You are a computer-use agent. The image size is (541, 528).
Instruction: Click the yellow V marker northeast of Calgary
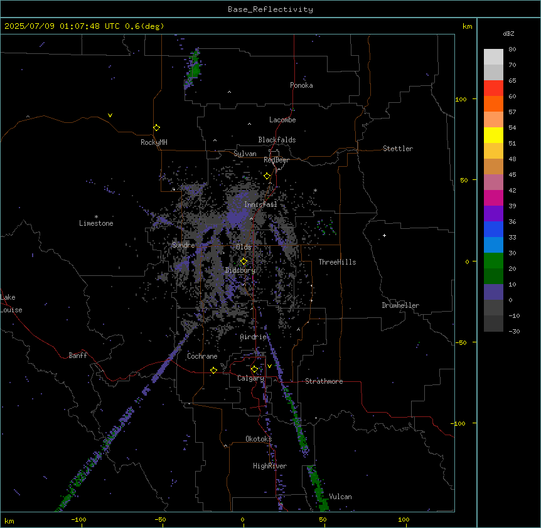click(x=269, y=366)
